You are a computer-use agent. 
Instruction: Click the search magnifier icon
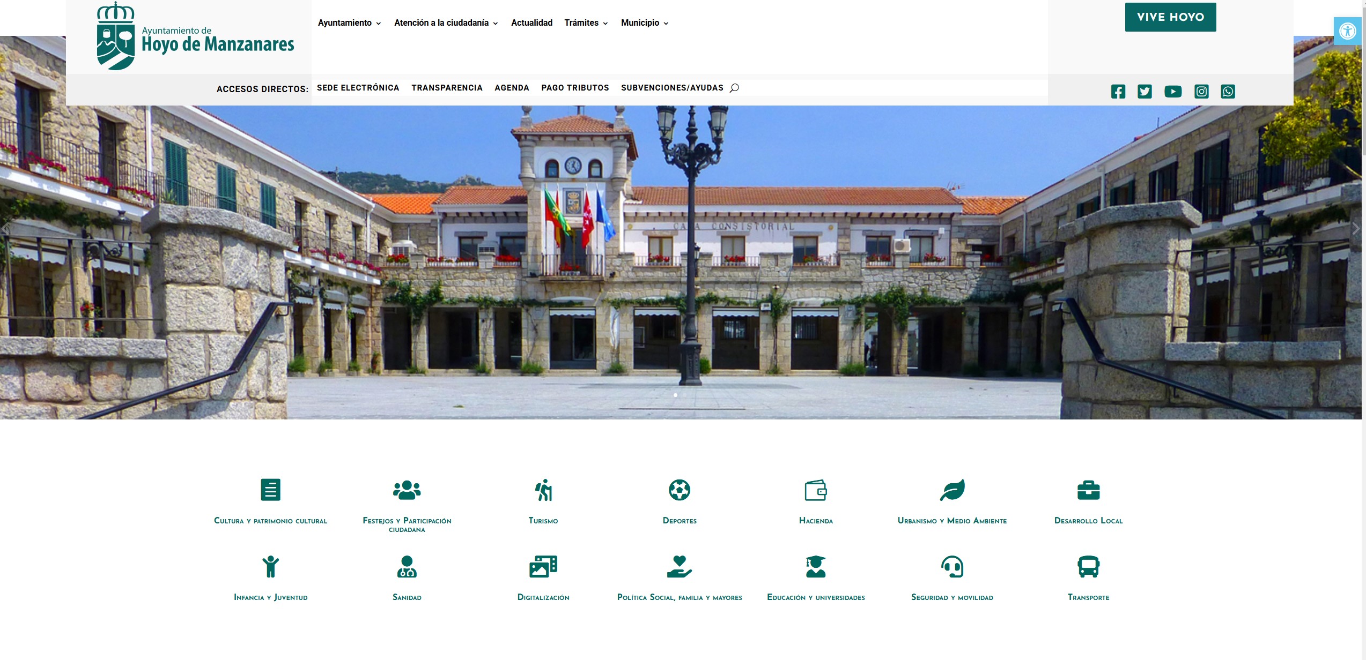coord(734,88)
